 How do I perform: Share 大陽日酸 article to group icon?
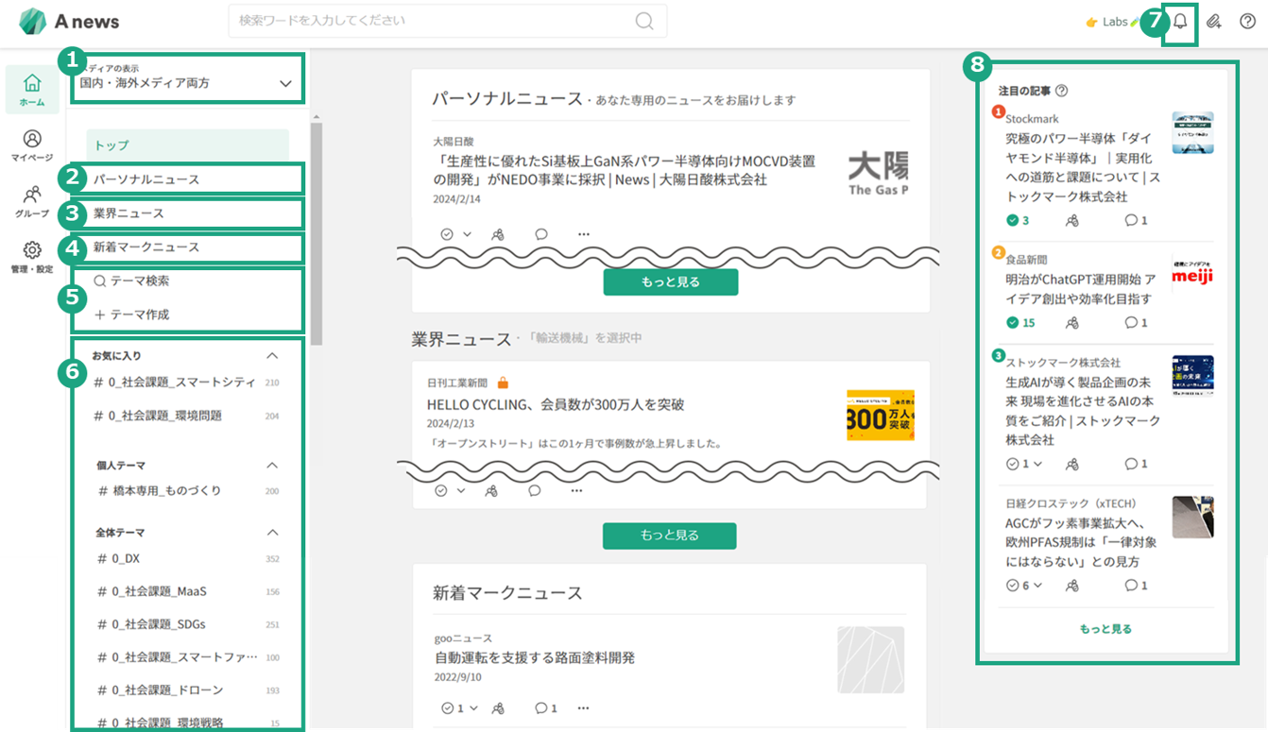click(x=498, y=234)
